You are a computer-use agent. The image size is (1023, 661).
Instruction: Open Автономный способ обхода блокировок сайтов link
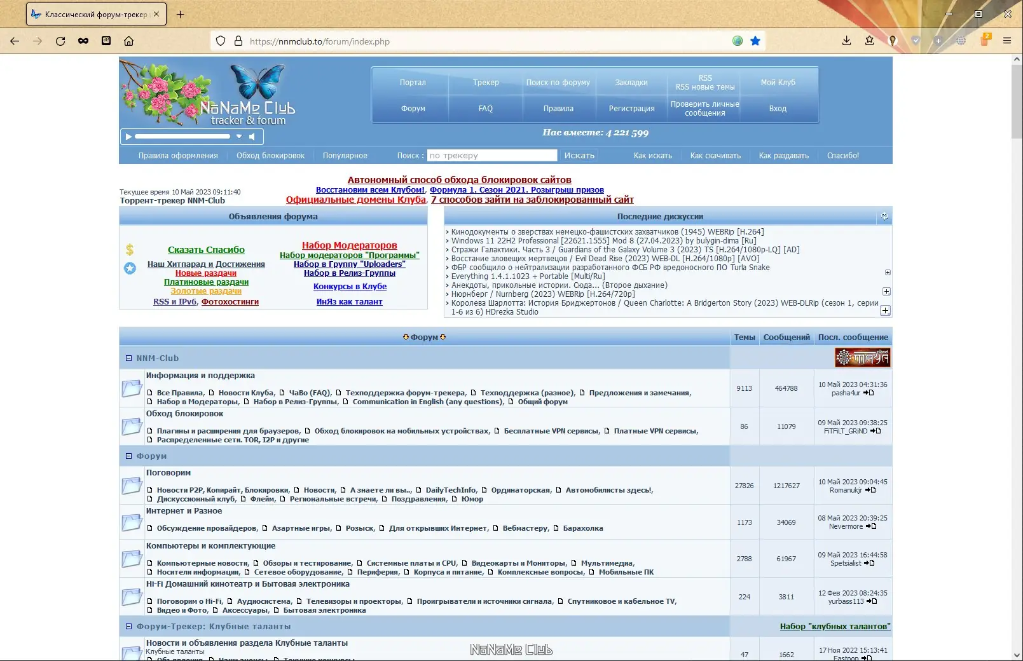(x=459, y=180)
